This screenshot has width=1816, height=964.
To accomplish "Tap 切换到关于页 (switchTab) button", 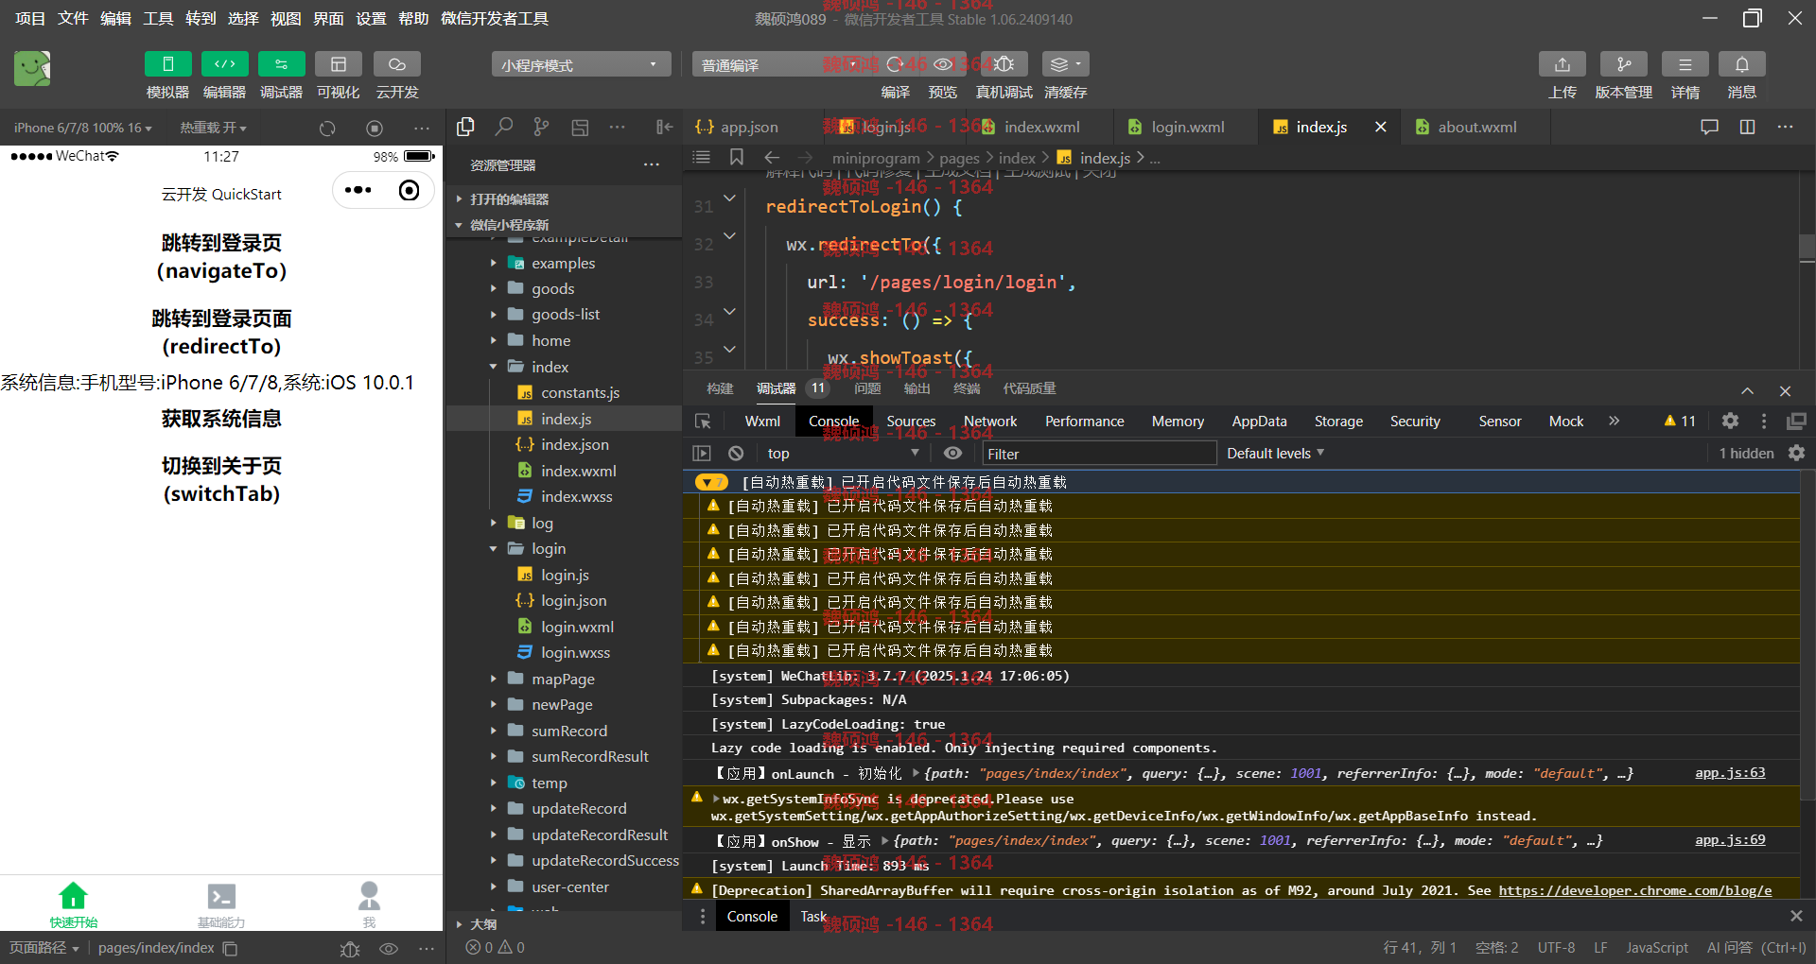I will click(221, 479).
